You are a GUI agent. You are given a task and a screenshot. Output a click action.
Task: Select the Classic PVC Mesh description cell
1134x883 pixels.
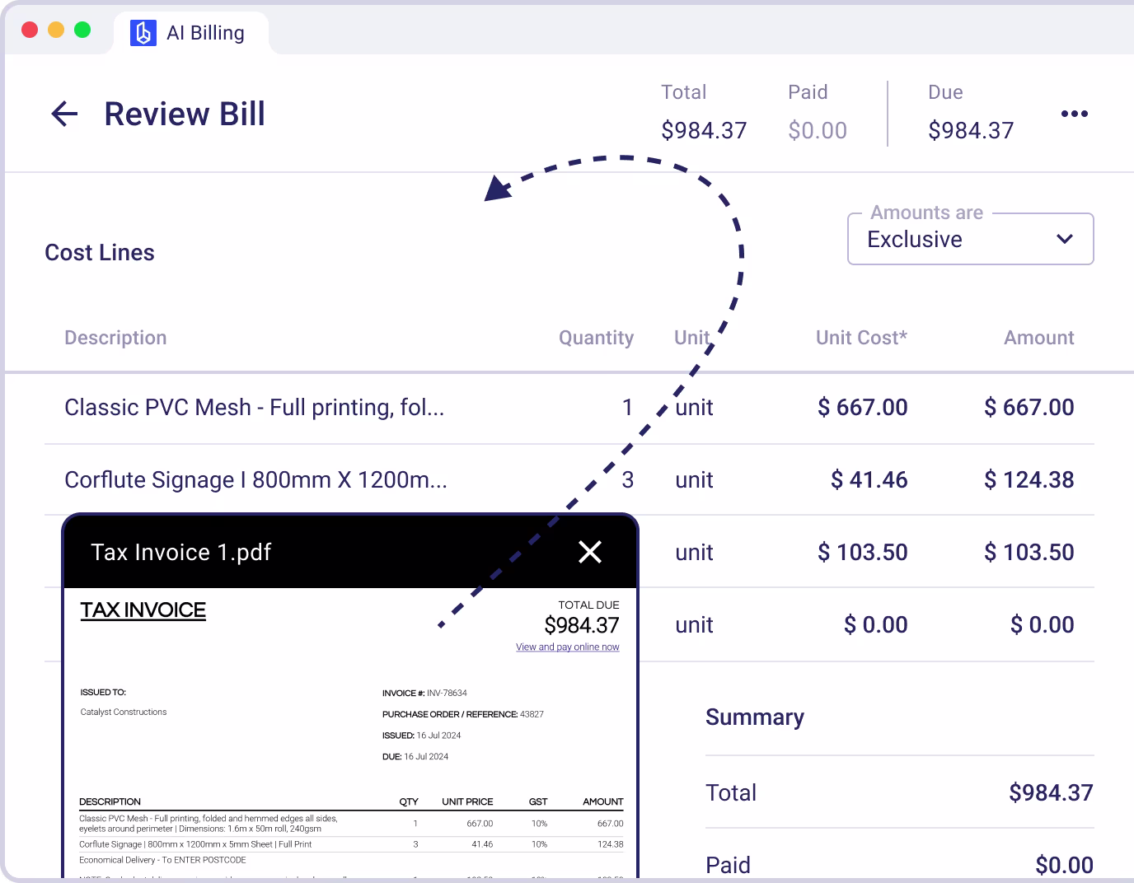coord(255,408)
